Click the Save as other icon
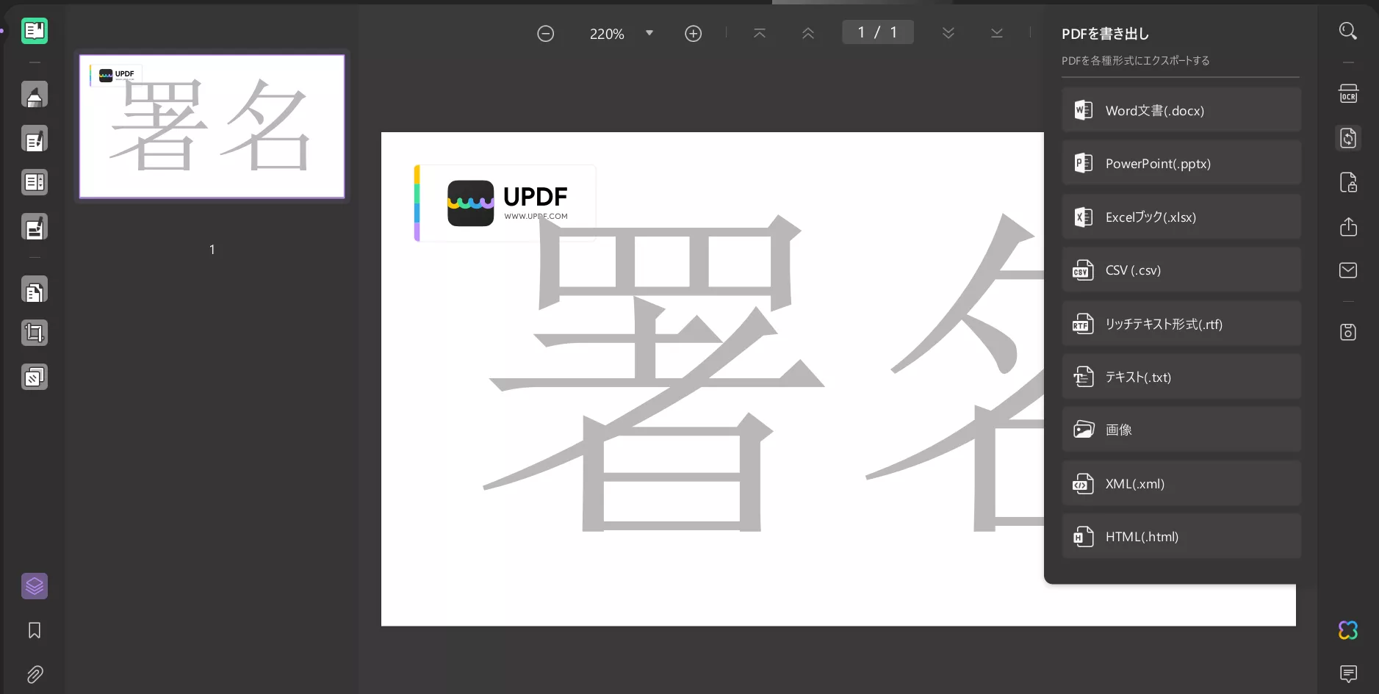The image size is (1379, 694). (1348, 332)
